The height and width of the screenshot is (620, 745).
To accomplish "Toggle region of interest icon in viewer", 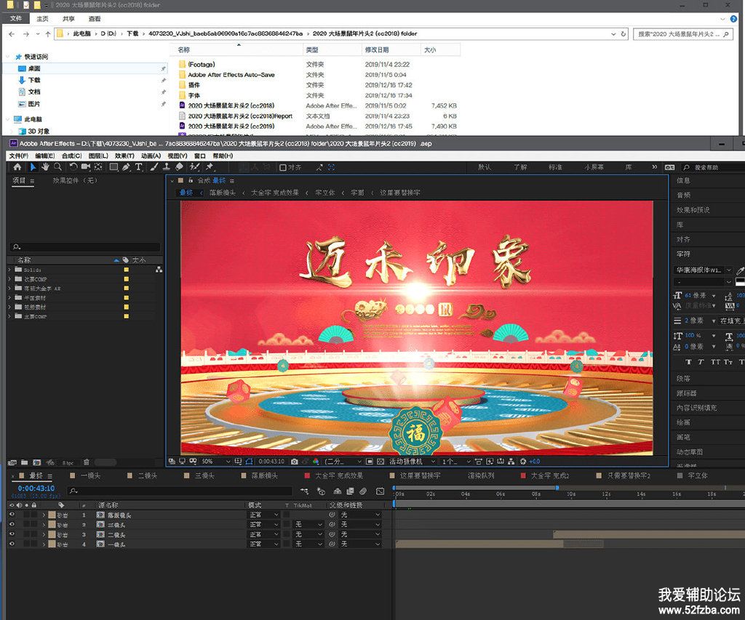I will 369,462.
